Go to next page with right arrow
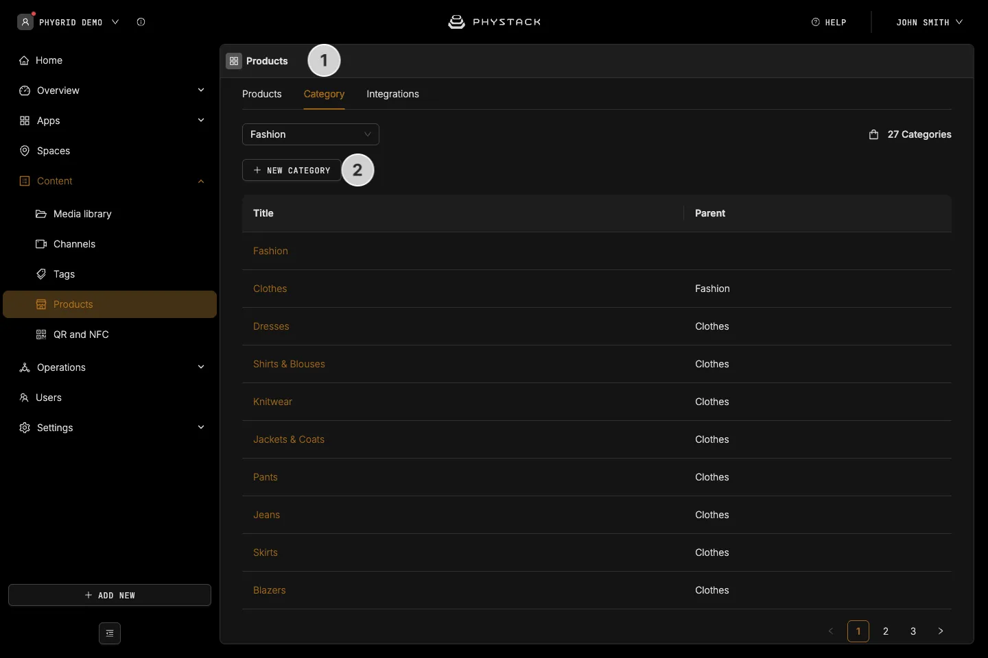This screenshot has height=658, width=988. 941,631
